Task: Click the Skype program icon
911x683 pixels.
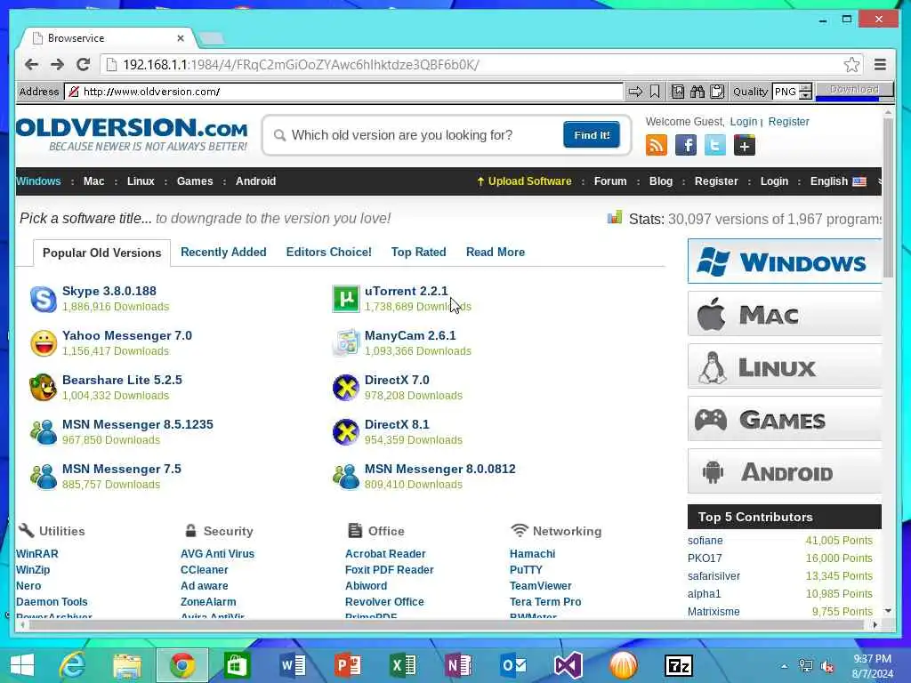Action: click(x=44, y=299)
